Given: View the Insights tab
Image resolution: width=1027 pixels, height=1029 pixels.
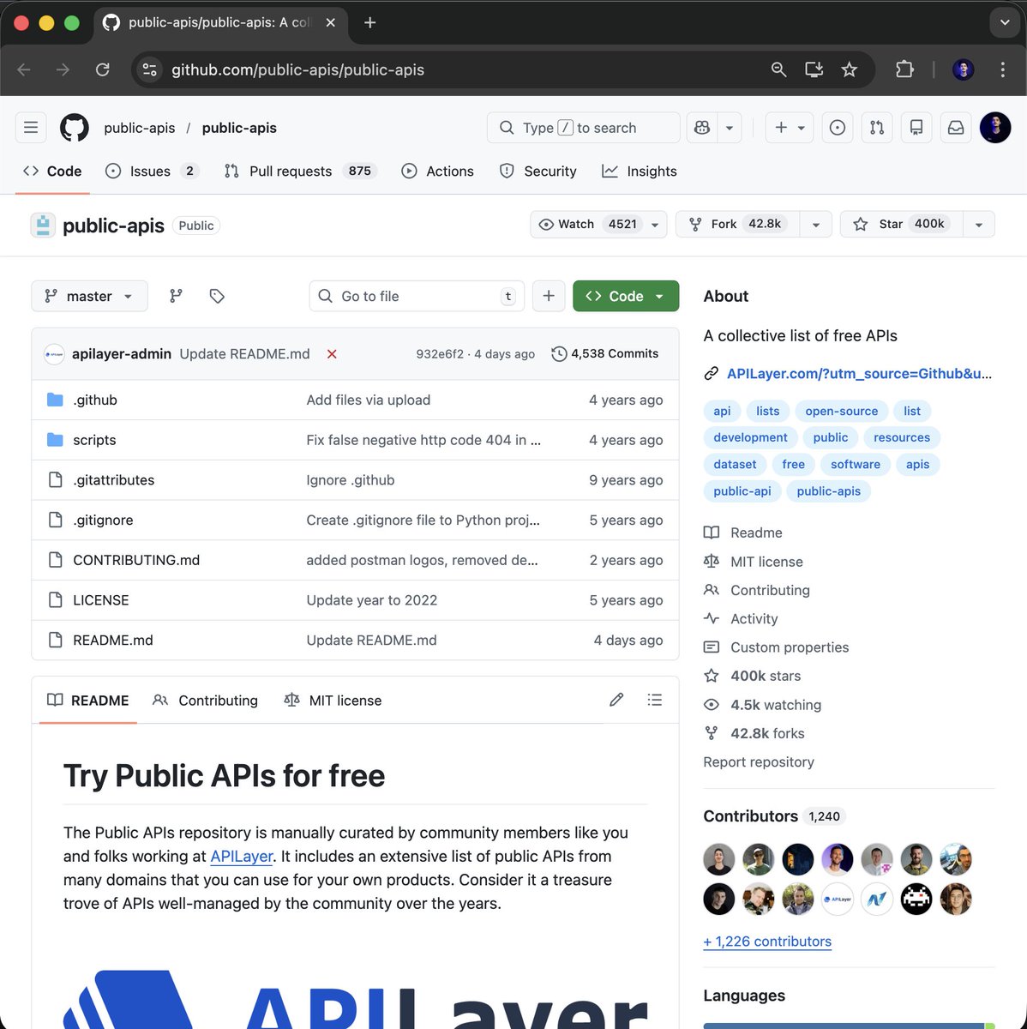Looking at the screenshot, I should tap(640, 171).
